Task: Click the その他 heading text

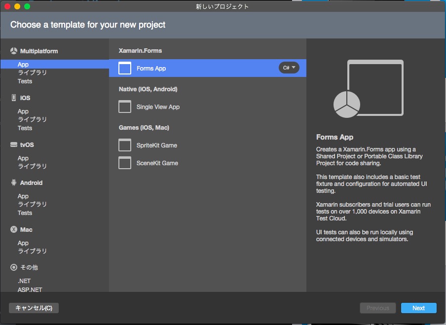Action: click(29, 267)
